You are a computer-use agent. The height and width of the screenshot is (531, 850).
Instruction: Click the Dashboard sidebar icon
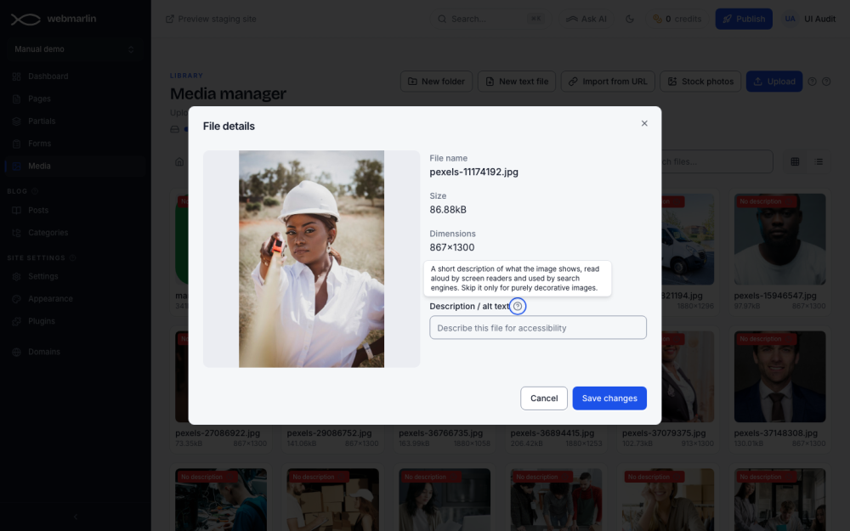pyautogui.click(x=17, y=76)
